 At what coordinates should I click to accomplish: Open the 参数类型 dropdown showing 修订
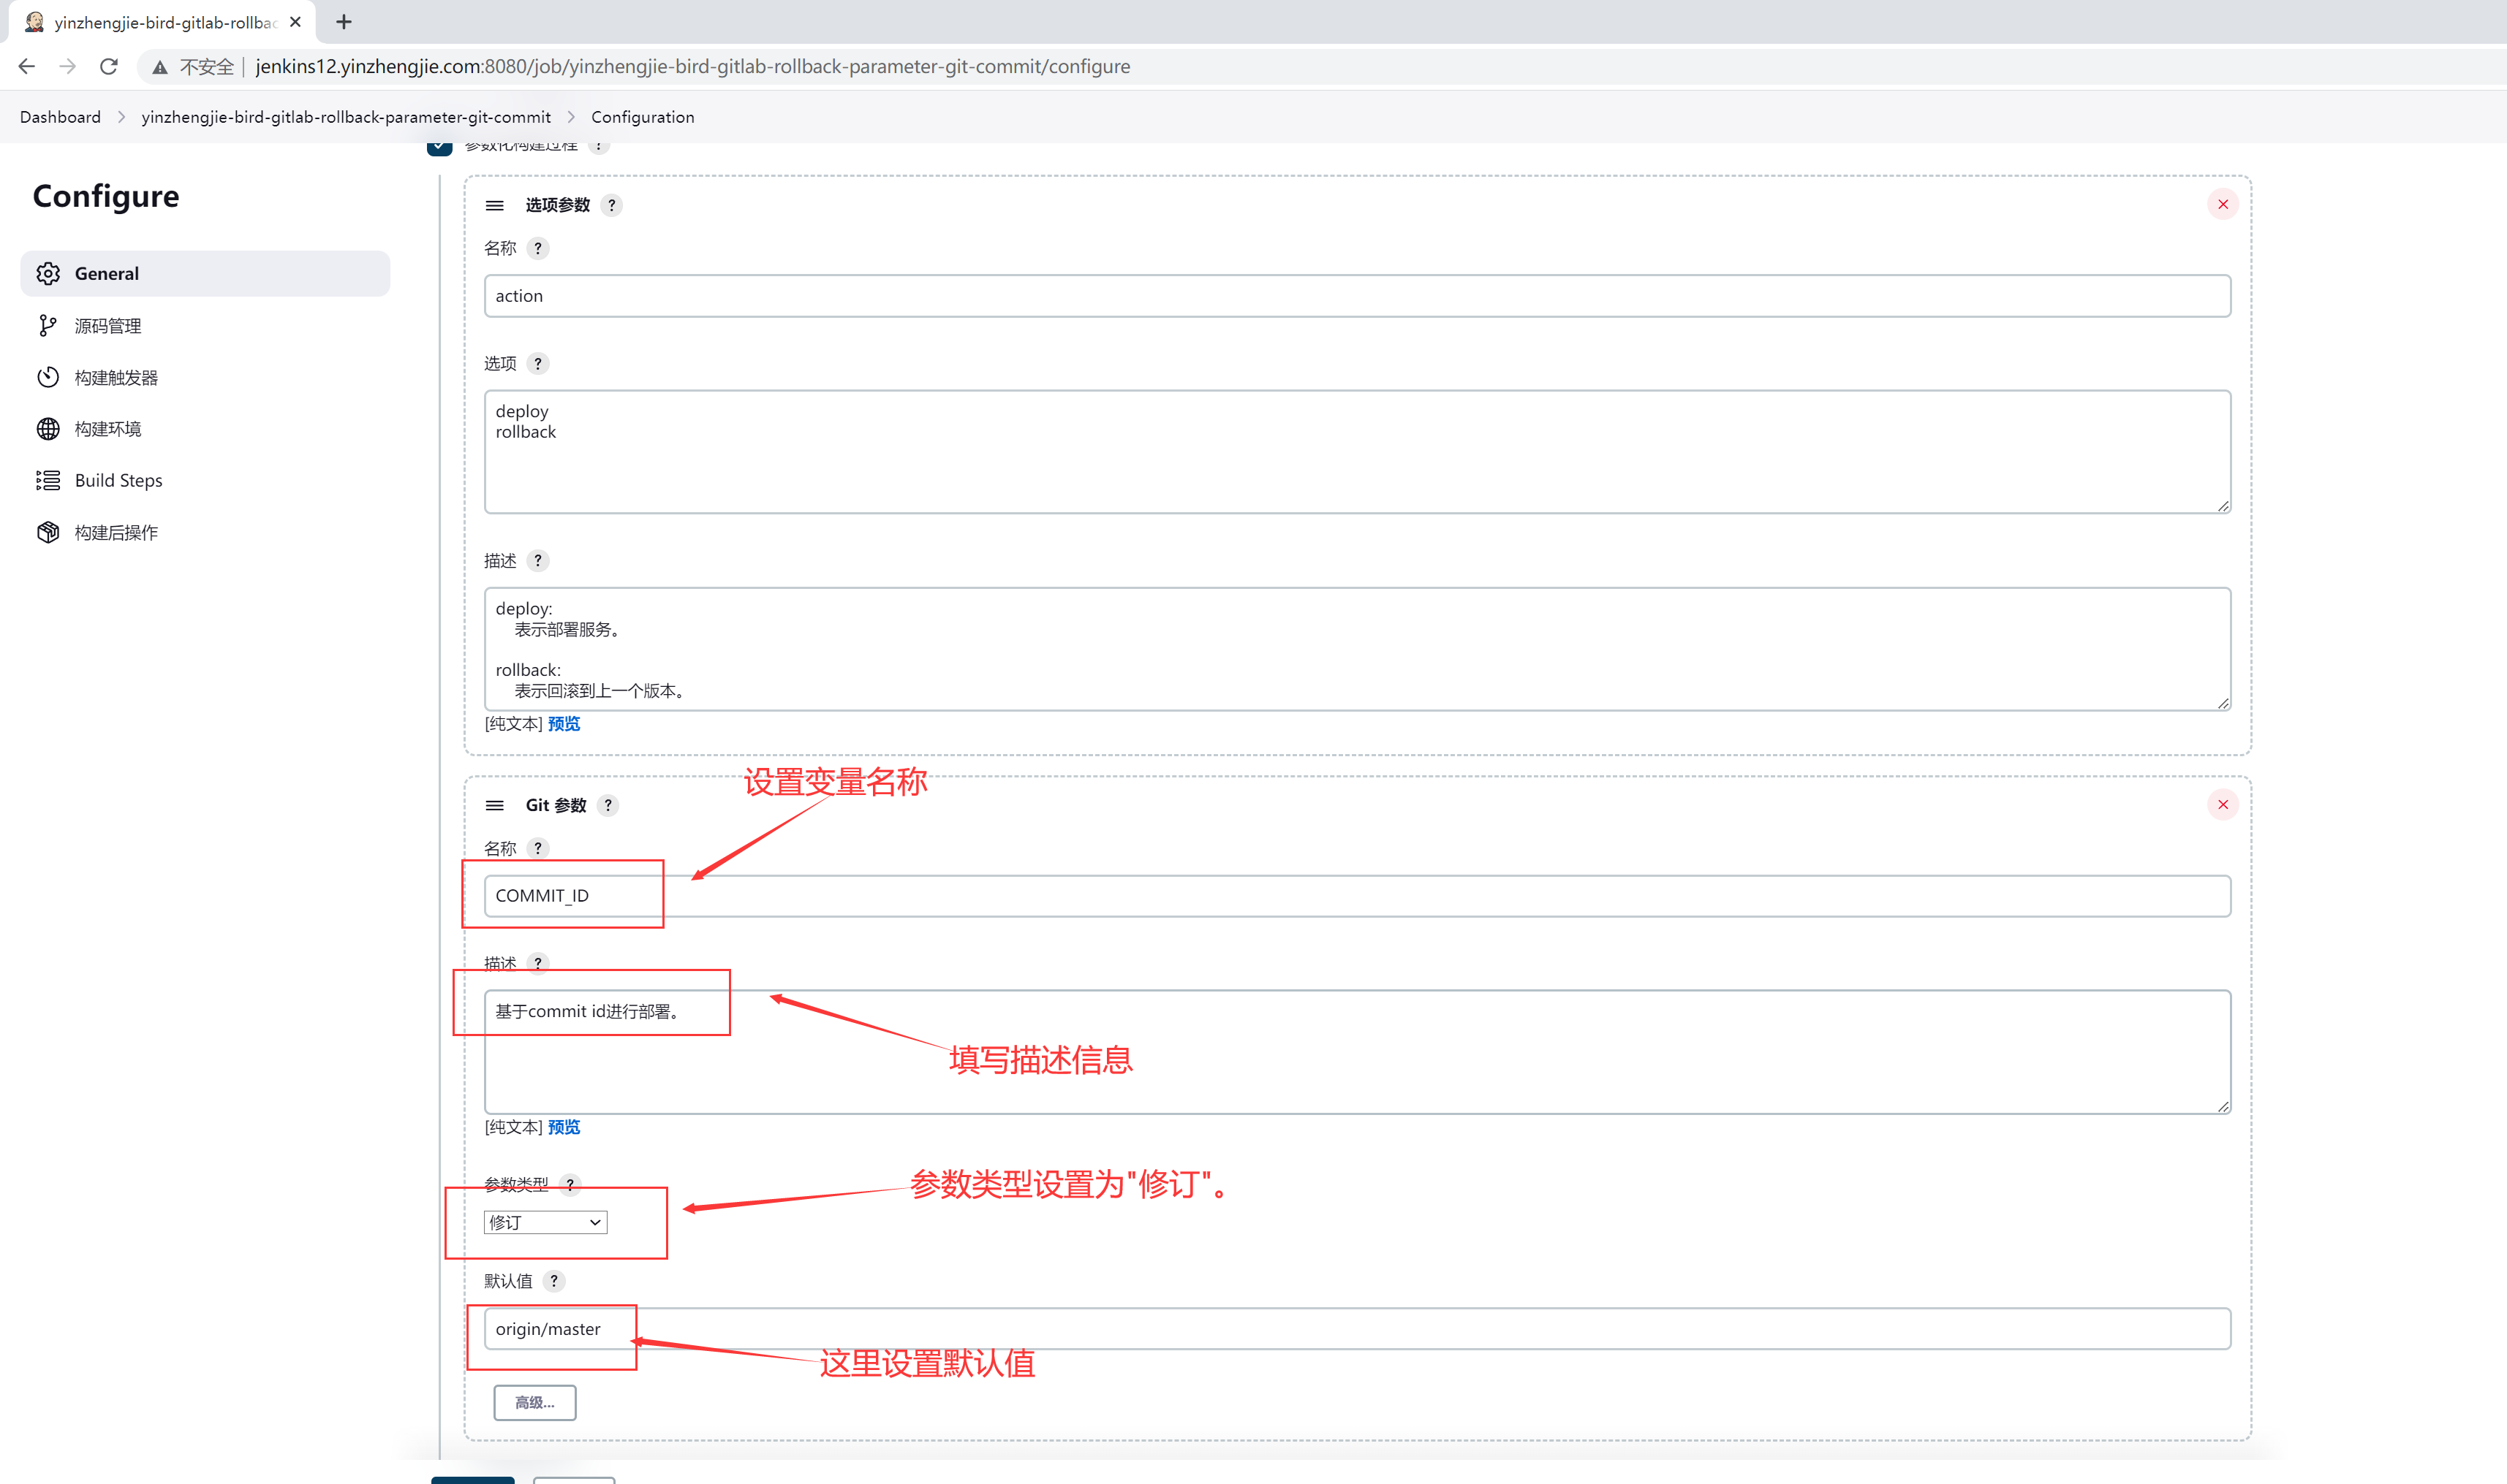point(544,1222)
